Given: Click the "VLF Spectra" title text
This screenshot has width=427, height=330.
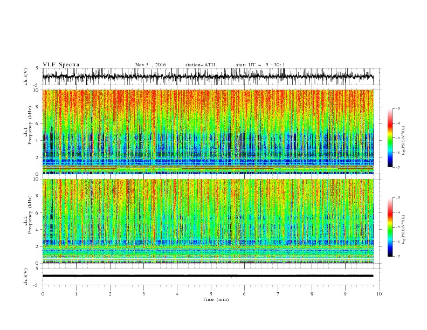Looking at the screenshot, I should pos(61,65).
